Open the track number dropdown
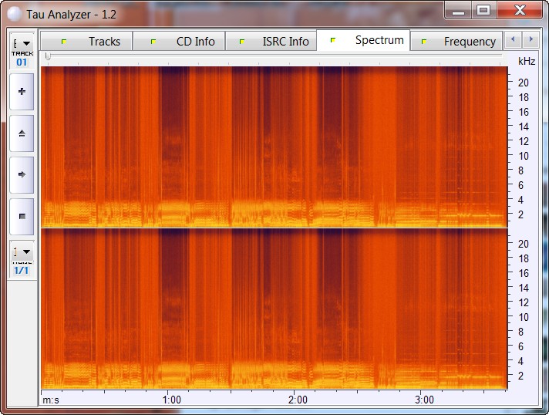Screen dimensions: 549x415 [x=22, y=44]
